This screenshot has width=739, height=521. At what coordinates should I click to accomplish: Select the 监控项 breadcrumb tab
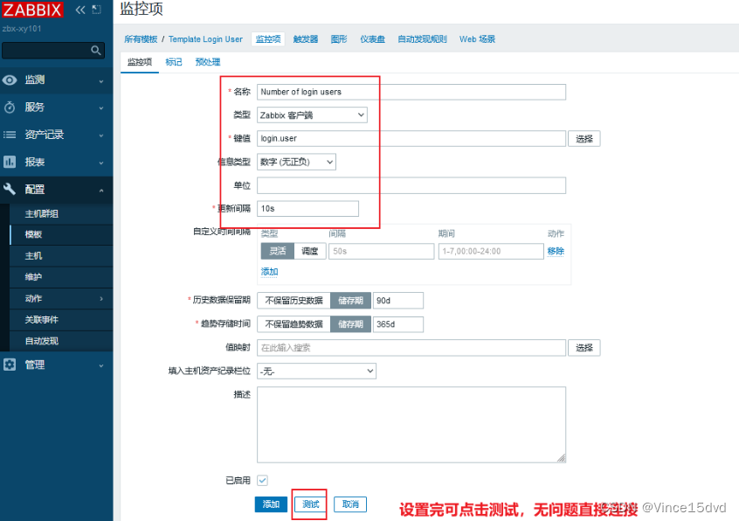point(268,39)
